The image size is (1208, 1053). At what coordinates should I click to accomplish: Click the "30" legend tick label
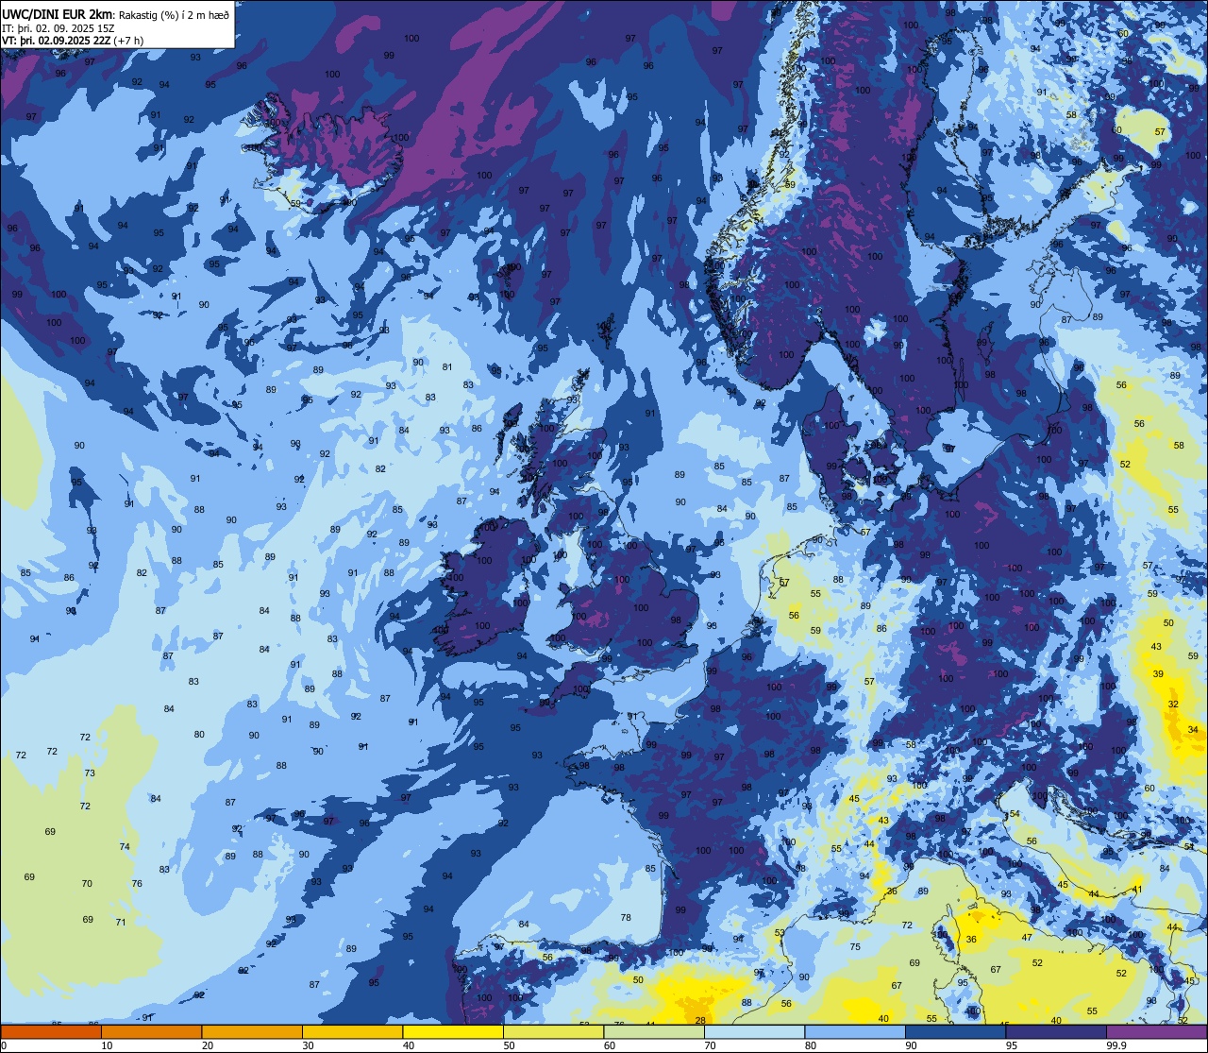308,1045
